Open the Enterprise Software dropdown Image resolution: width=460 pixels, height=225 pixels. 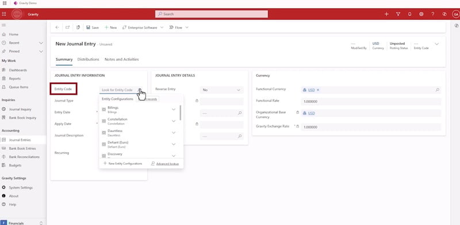point(143,28)
